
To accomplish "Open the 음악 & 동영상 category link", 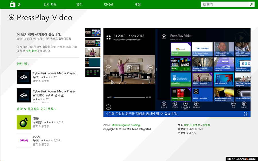I will 192,125.
